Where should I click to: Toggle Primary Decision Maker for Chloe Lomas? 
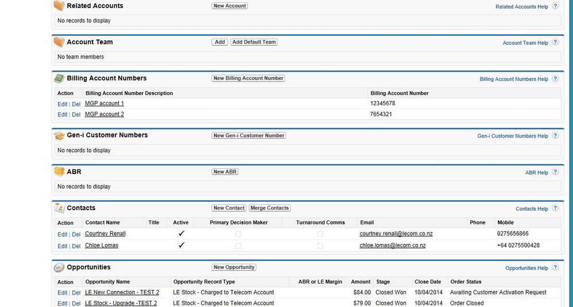tap(238, 246)
